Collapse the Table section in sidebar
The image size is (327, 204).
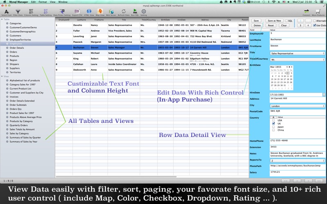point(2,19)
